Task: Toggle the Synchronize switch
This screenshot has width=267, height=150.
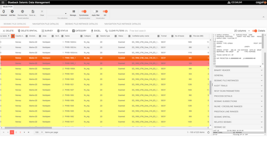Action: 84,12
